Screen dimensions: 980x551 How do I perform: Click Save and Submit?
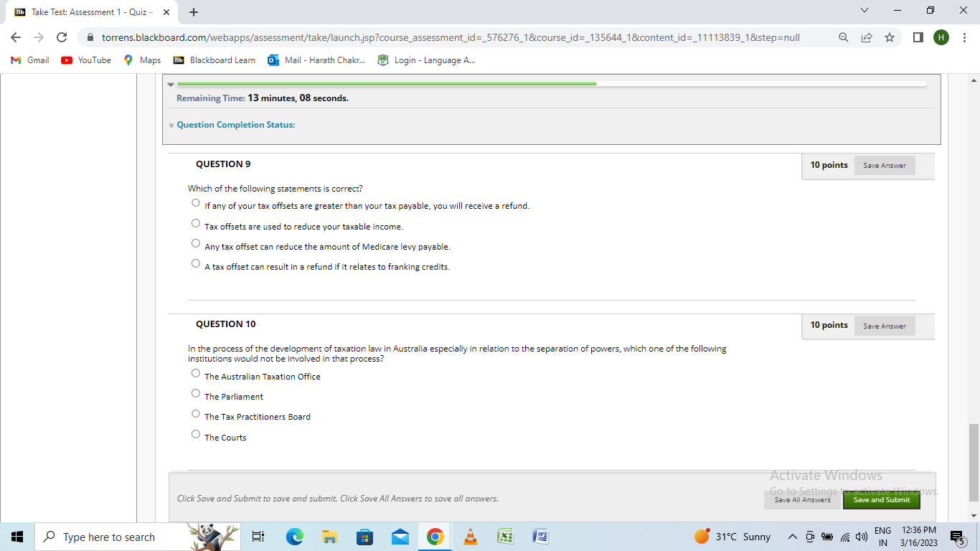pos(881,500)
